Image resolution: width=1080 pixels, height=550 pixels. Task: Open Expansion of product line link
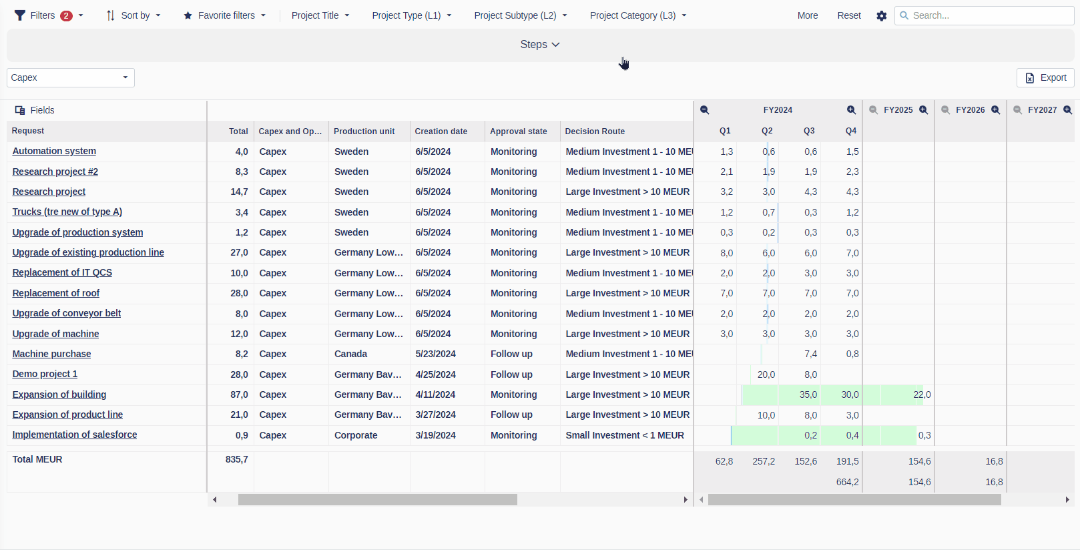click(x=67, y=415)
